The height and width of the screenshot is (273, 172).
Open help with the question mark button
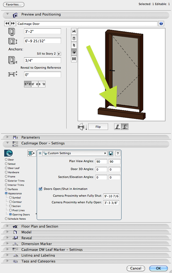[x=118, y=153]
